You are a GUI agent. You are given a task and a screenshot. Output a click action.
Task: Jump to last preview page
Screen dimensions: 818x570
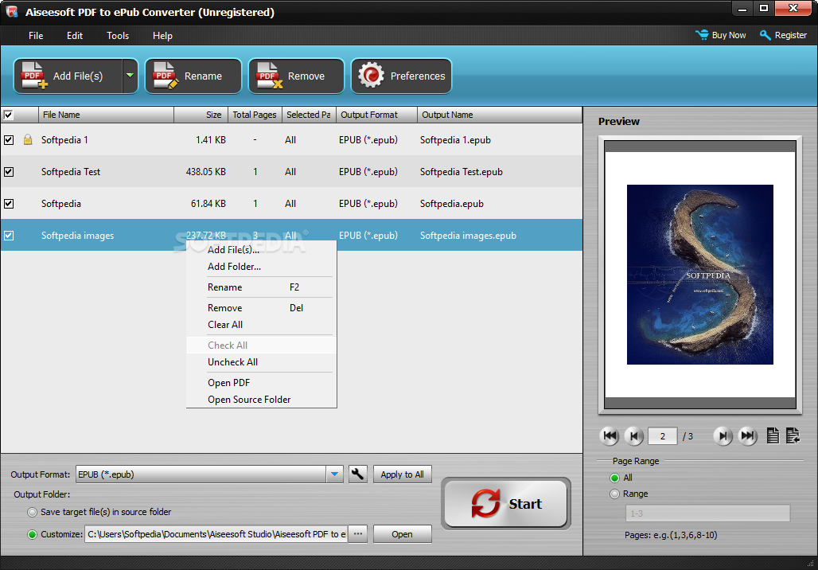pos(747,435)
